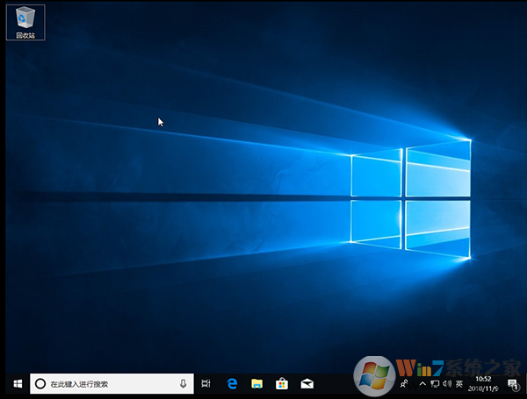This screenshot has height=399, width=527.
Task: Launch Microsoft Edge from the taskbar
Action: point(232,384)
